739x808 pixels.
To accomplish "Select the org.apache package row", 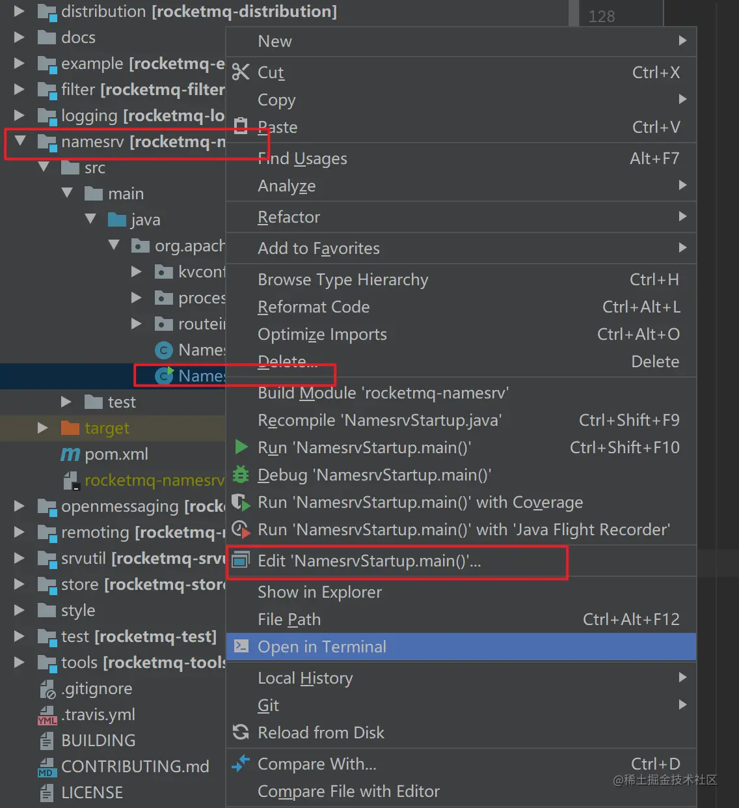I will click(x=113, y=245).
